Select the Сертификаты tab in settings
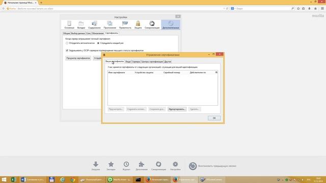 tap(112, 33)
